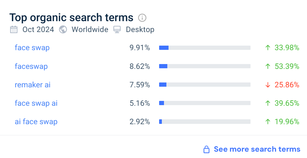Click green up arrow for faceswap
Image resolution: width=307 pixels, height=158 pixels.
click(268, 66)
